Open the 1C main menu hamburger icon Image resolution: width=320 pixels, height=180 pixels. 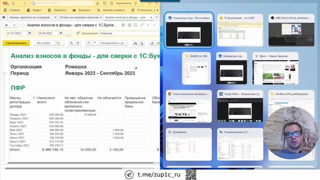13,3
